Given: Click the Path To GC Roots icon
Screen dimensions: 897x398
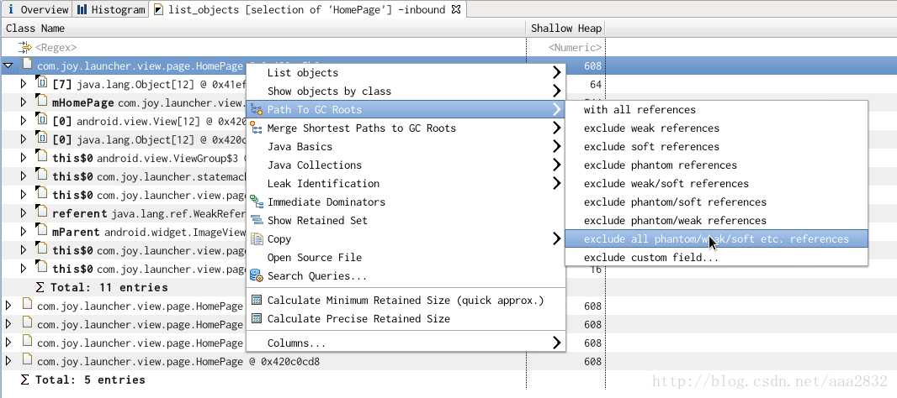Looking at the screenshot, I should [x=257, y=109].
